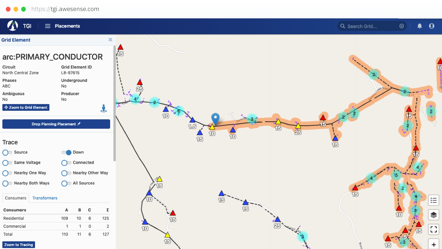The width and height of the screenshot is (442, 249).
Task: Enter fullscreen map view icon
Action: point(433,229)
